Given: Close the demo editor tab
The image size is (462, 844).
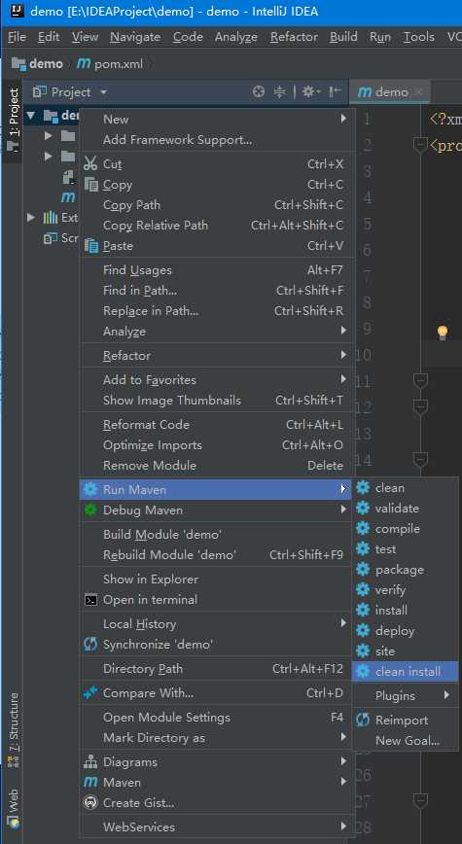Looking at the screenshot, I should (419, 92).
